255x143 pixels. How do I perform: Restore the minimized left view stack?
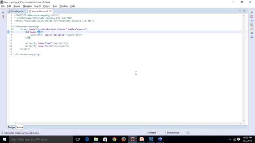coord(3,12)
